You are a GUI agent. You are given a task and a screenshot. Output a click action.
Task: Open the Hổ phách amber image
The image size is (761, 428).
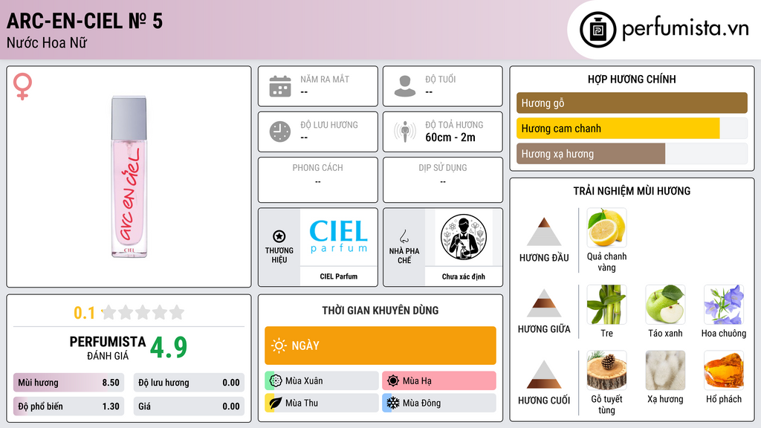click(x=724, y=370)
